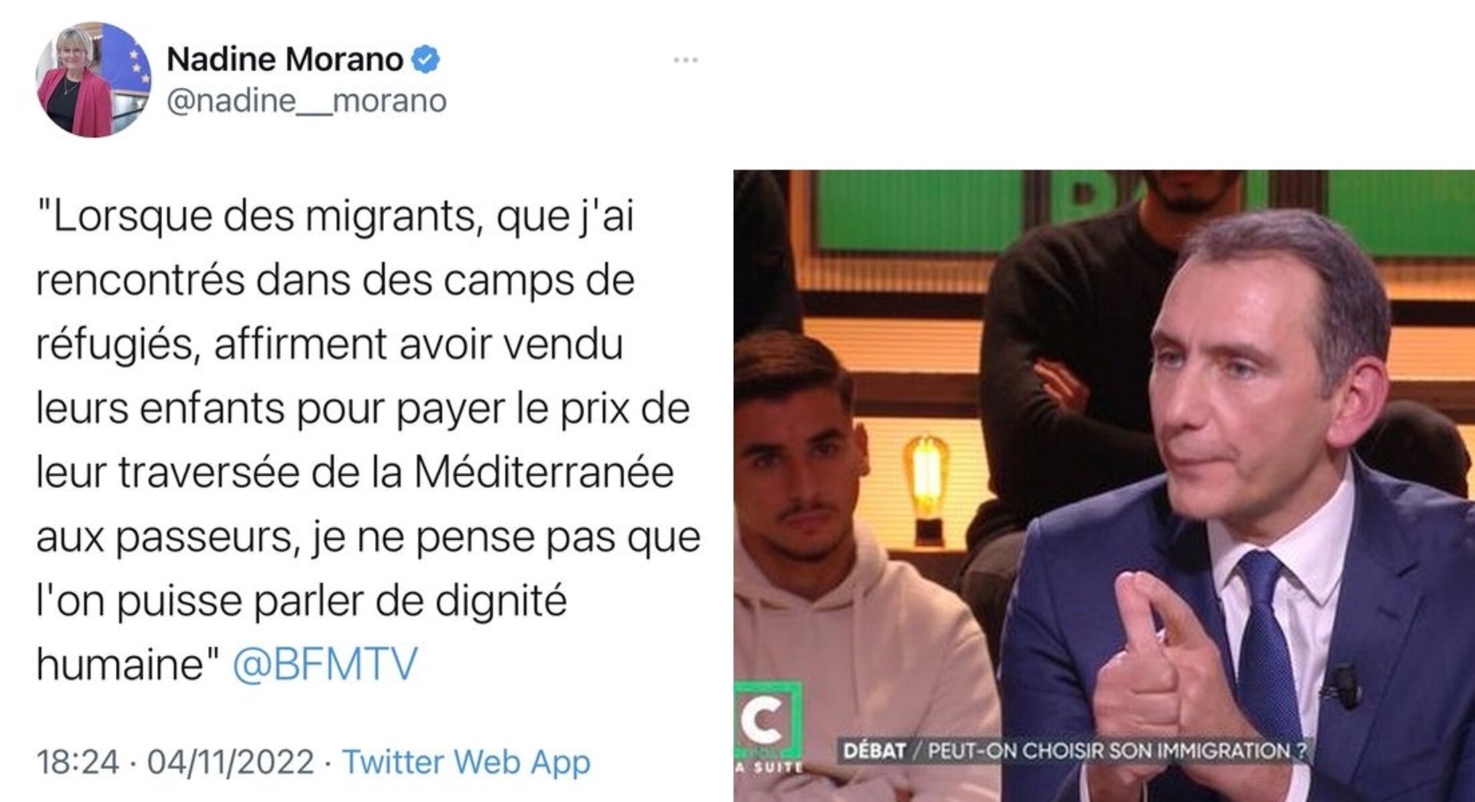Viewport: 1475px width, 802px height.
Task: Open the TV debate screenshot image
Action: pyautogui.click(x=1104, y=485)
